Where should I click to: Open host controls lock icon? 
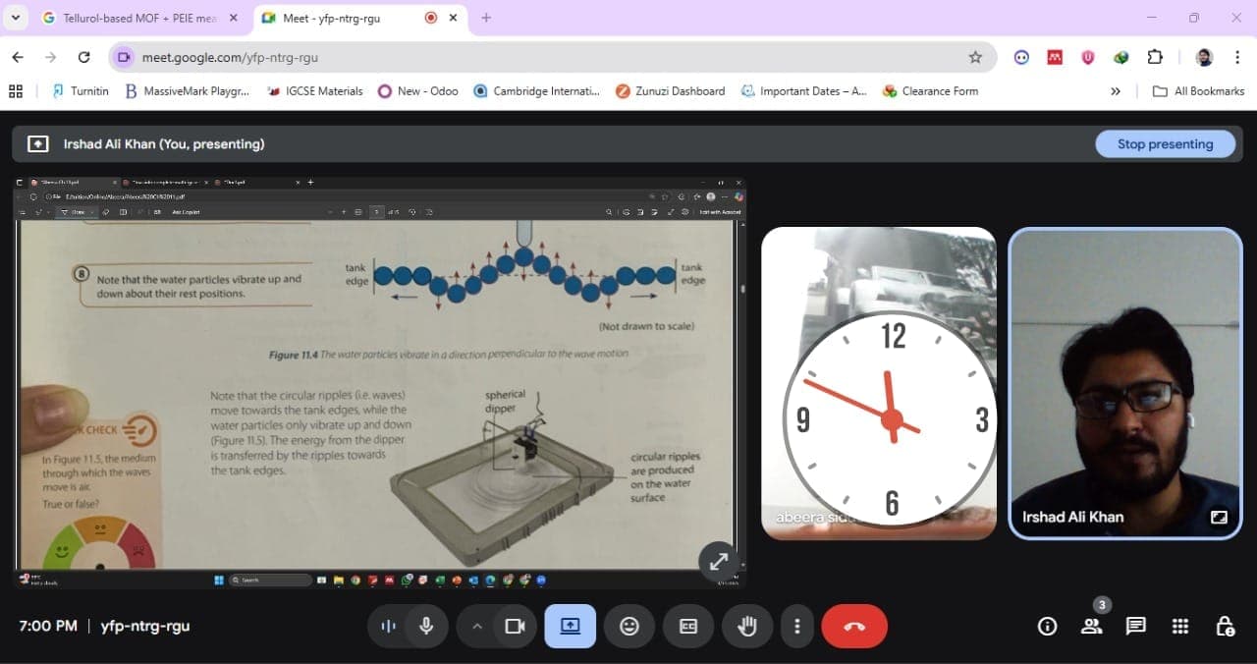pyautogui.click(x=1225, y=626)
